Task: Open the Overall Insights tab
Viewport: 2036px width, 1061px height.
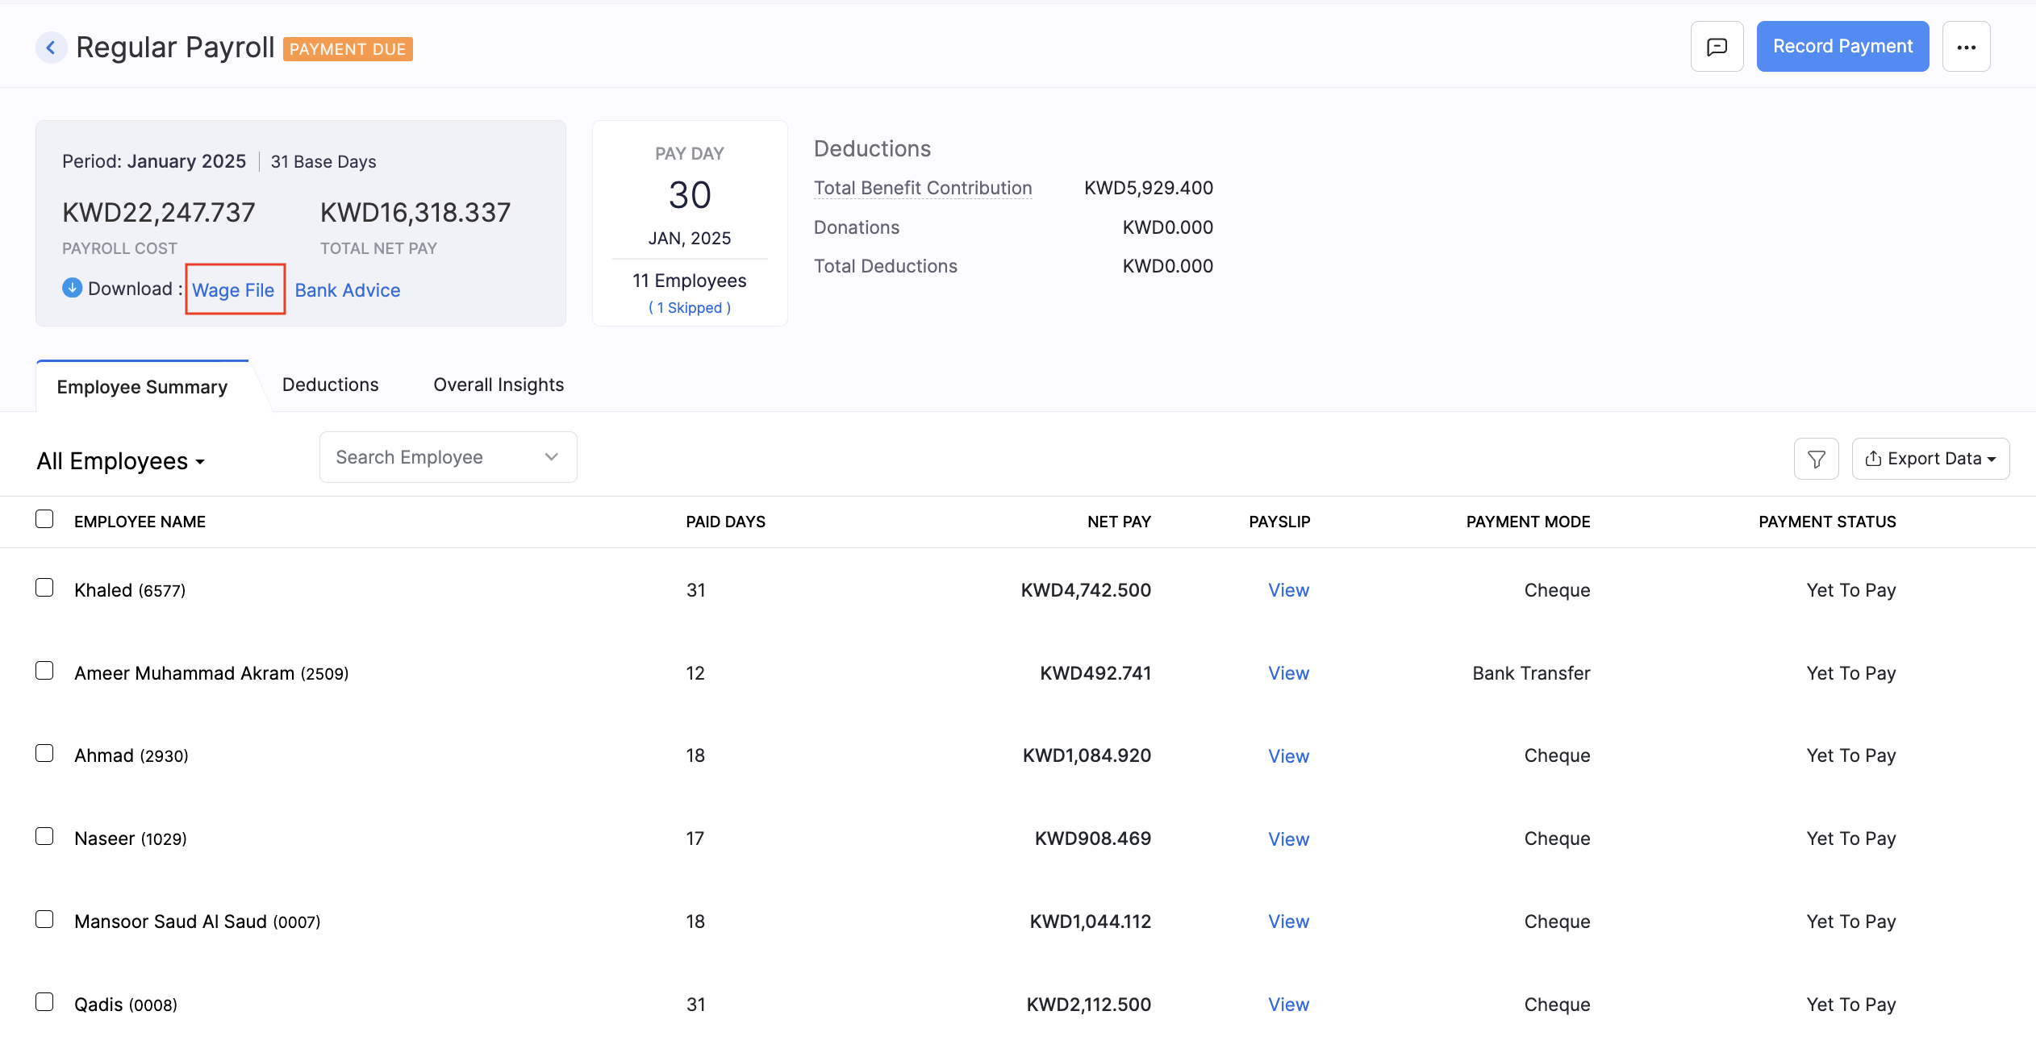Action: [498, 385]
